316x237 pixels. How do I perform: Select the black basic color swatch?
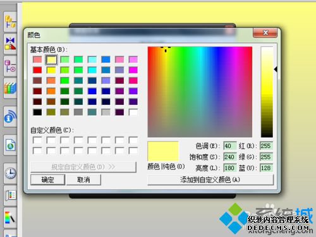(x=37, y=112)
